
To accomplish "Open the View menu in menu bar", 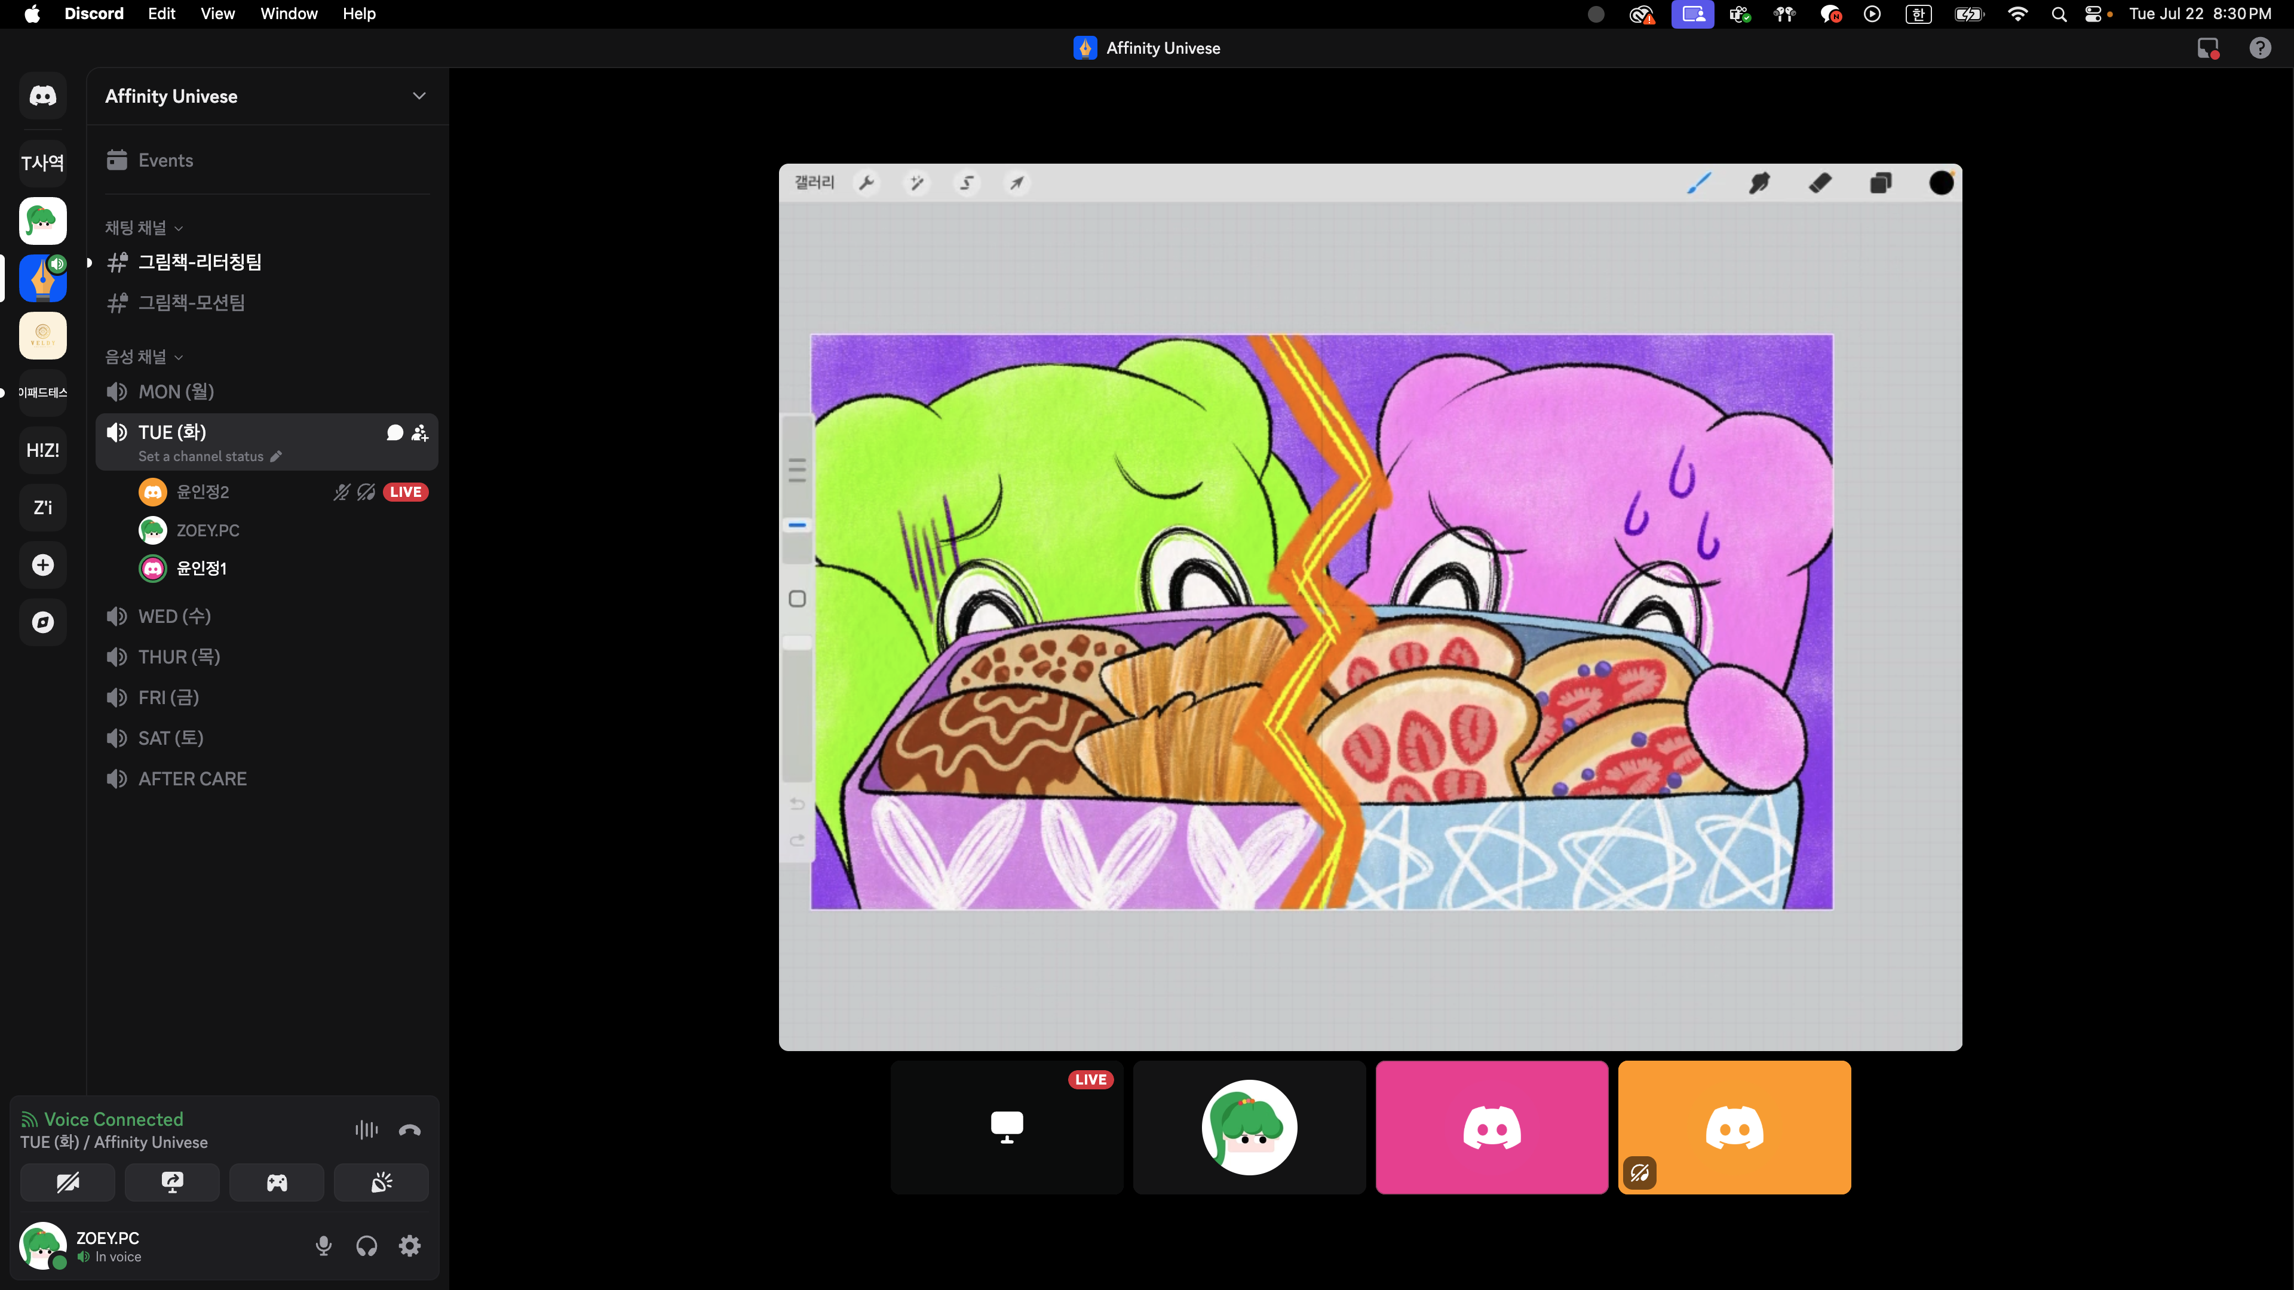I will tap(217, 13).
